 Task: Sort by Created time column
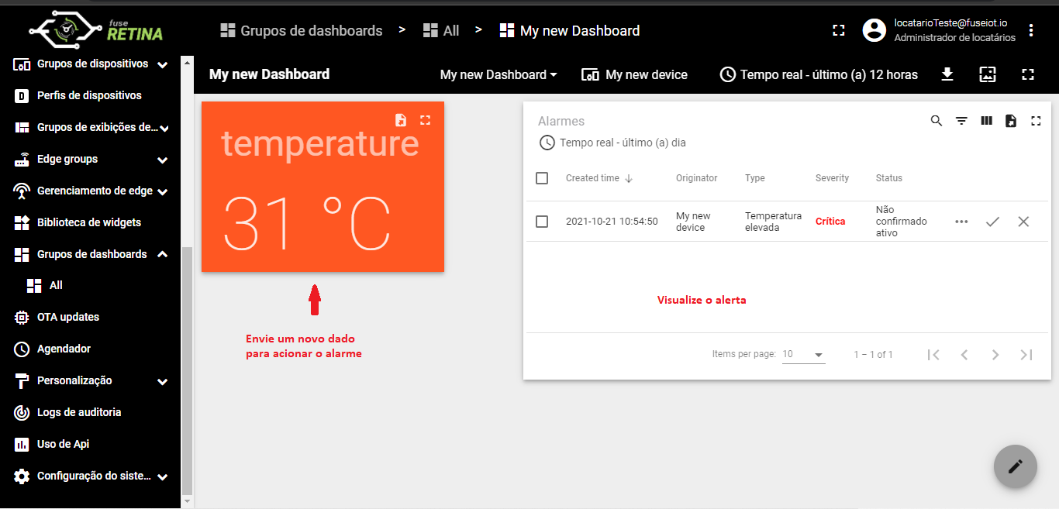[599, 178]
